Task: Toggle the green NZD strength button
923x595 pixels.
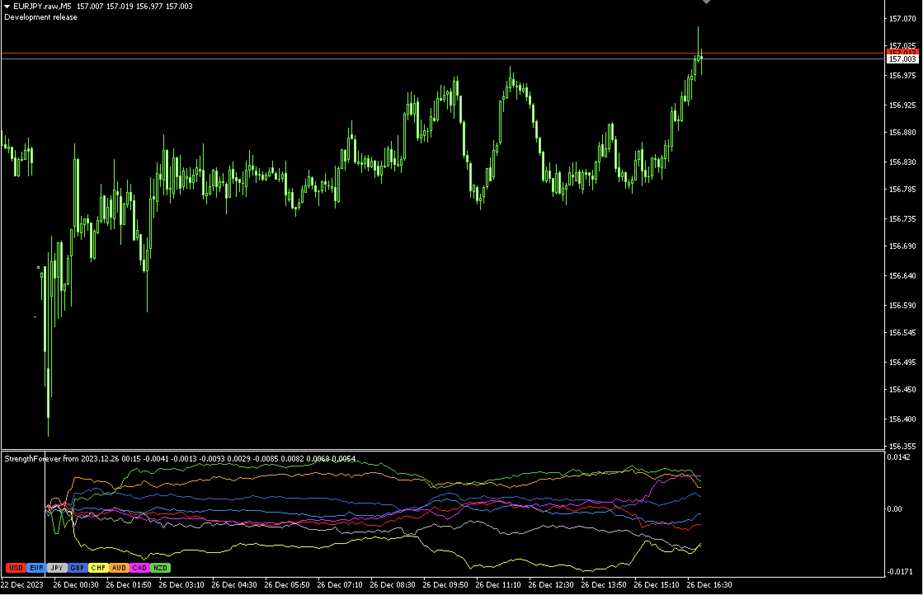Action: click(x=160, y=568)
